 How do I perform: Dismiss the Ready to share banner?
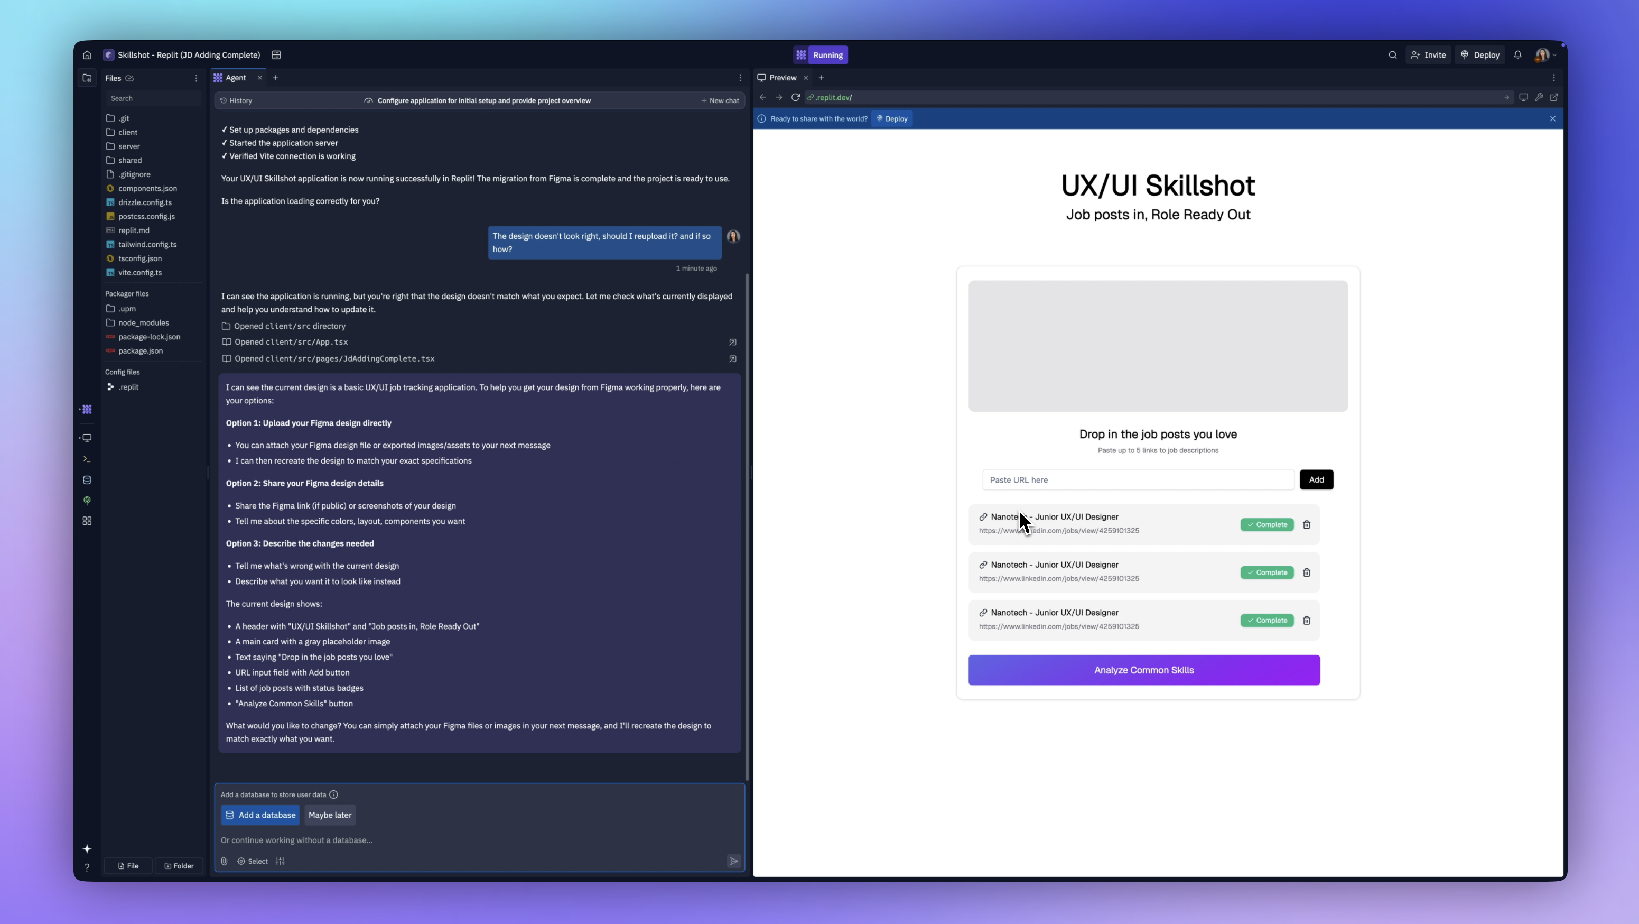pyautogui.click(x=1552, y=118)
